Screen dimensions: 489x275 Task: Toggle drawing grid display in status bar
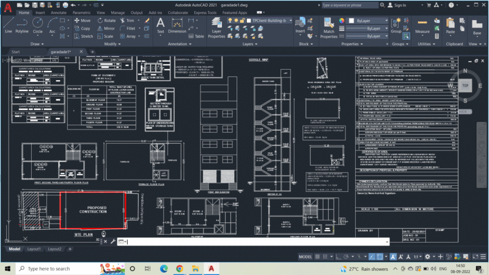[x=317, y=257]
